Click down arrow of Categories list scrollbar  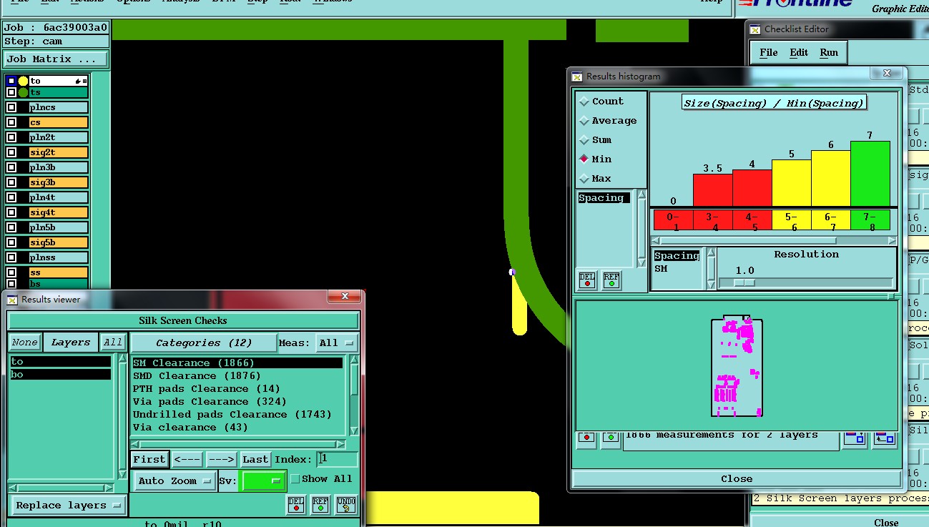(354, 430)
